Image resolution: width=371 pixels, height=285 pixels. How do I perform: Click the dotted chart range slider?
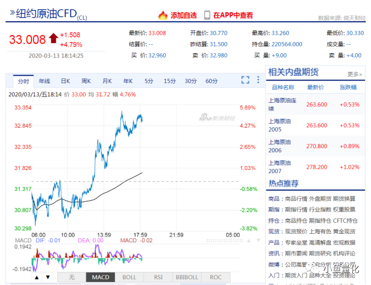[x=224, y=241]
